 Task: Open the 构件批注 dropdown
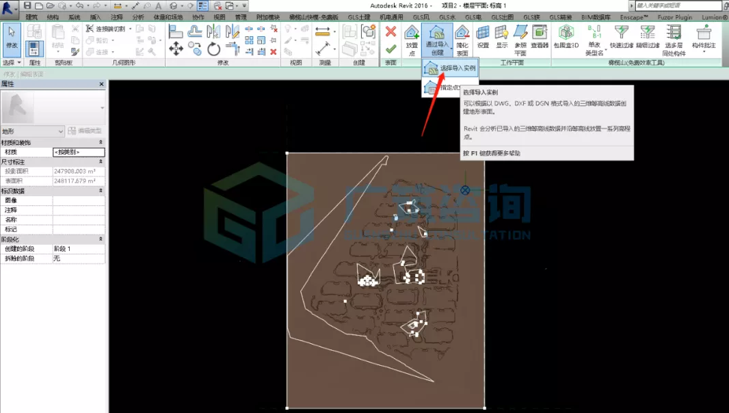704,38
